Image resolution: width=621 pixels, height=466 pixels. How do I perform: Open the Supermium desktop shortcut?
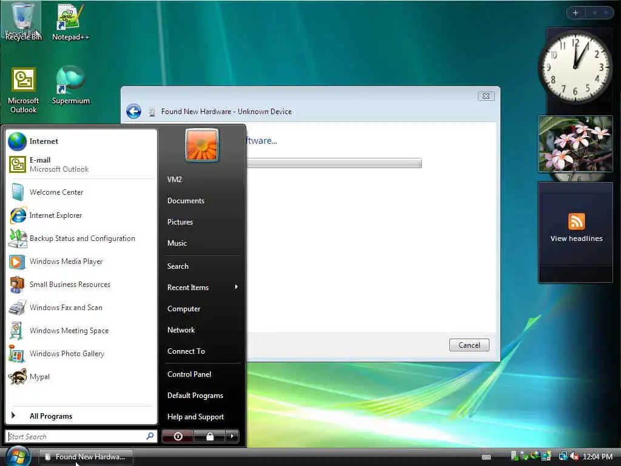[x=70, y=86]
